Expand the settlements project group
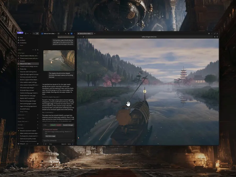This screenshot has height=177, width=236. tap(22, 115)
